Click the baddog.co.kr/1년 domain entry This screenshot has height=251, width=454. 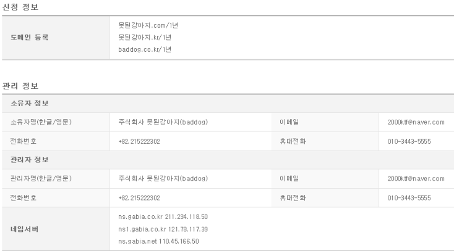pyautogui.click(x=145, y=49)
